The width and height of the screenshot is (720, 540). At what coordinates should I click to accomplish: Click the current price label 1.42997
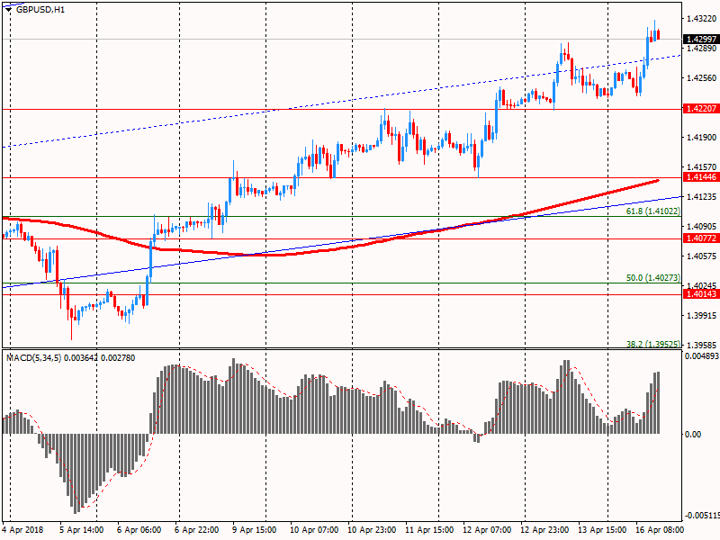701,40
